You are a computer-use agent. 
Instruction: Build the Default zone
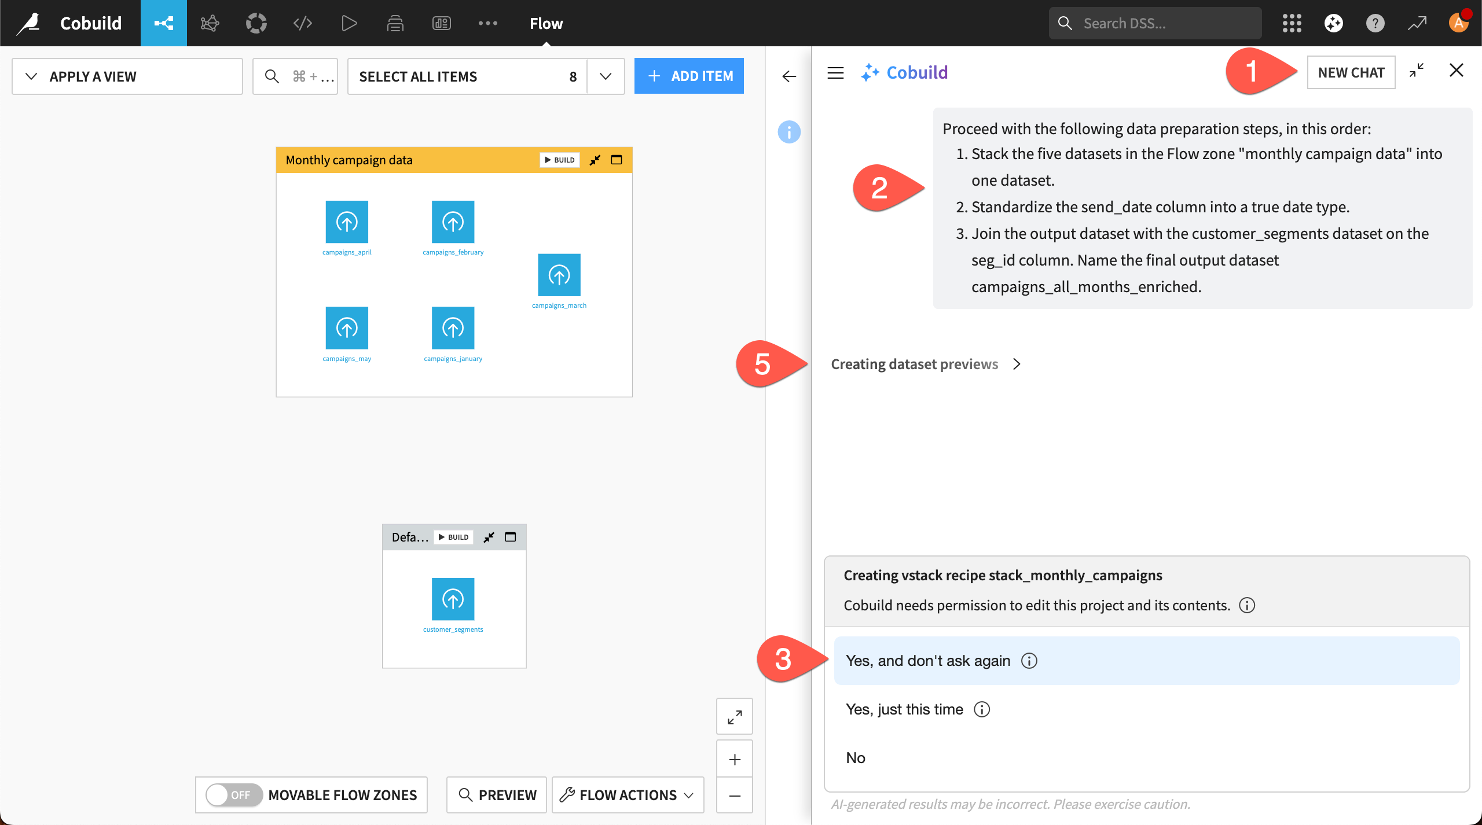click(x=454, y=537)
